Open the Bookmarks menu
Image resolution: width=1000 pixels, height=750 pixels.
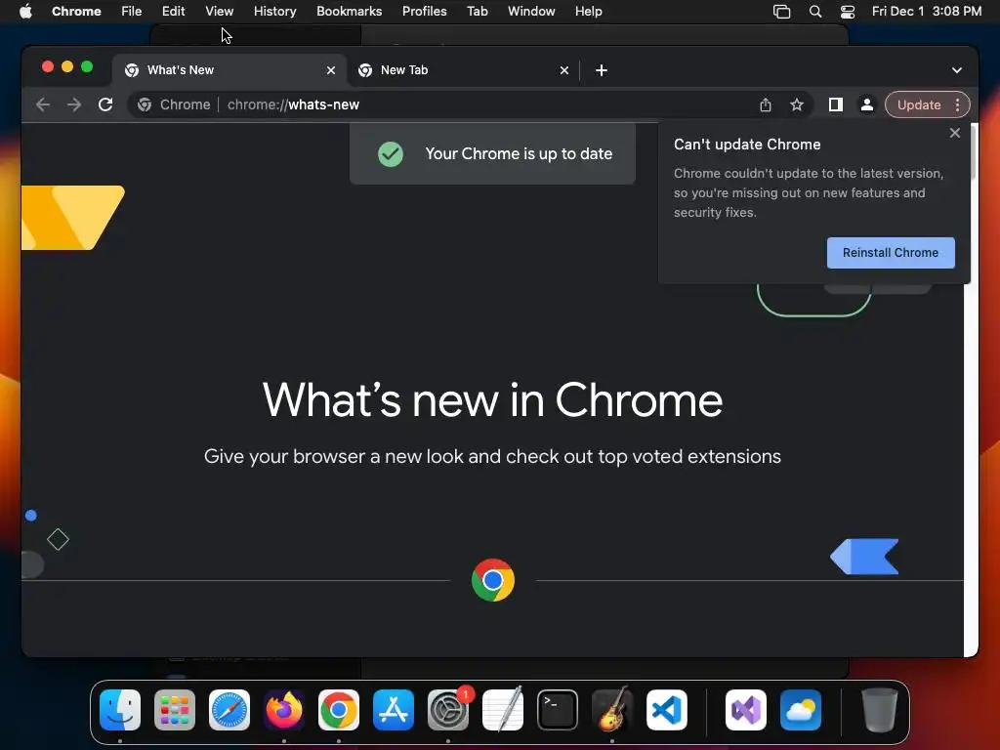click(x=349, y=12)
